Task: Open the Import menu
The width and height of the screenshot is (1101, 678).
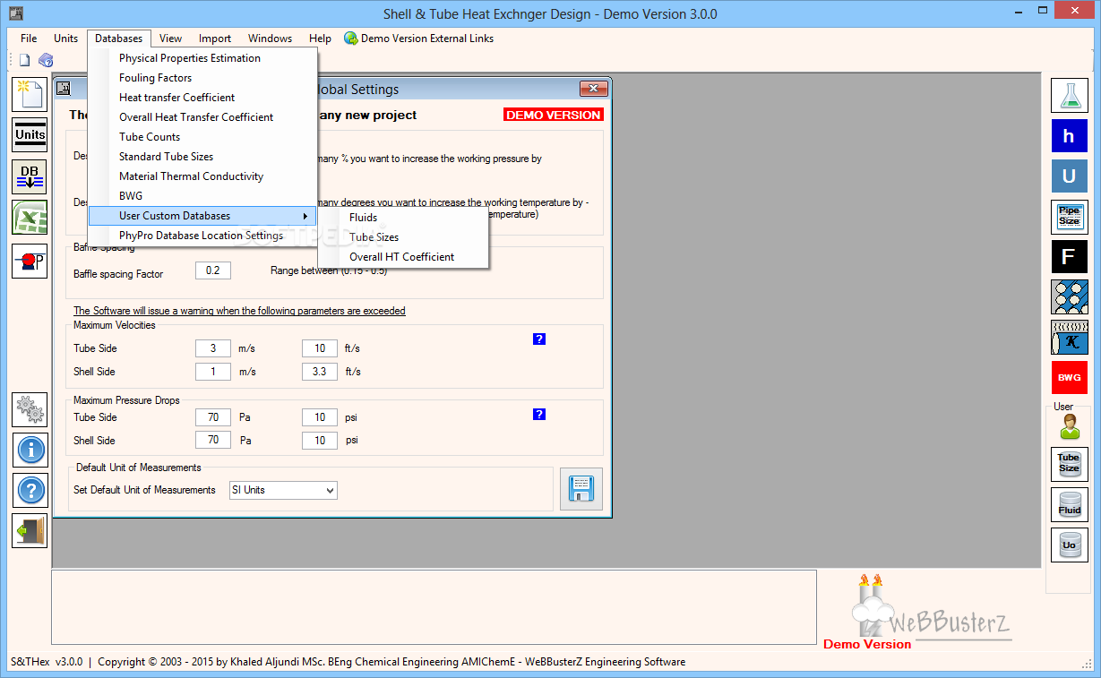Action: (215, 39)
